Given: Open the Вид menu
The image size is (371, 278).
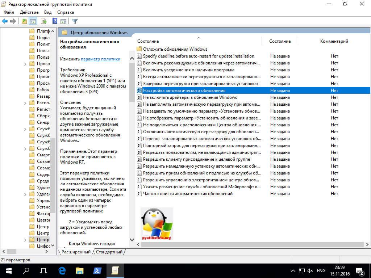Looking at the screenshot, I should coord(48,12).
